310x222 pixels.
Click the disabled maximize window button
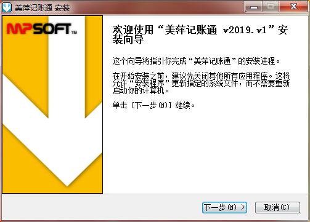tap(271, 7)
